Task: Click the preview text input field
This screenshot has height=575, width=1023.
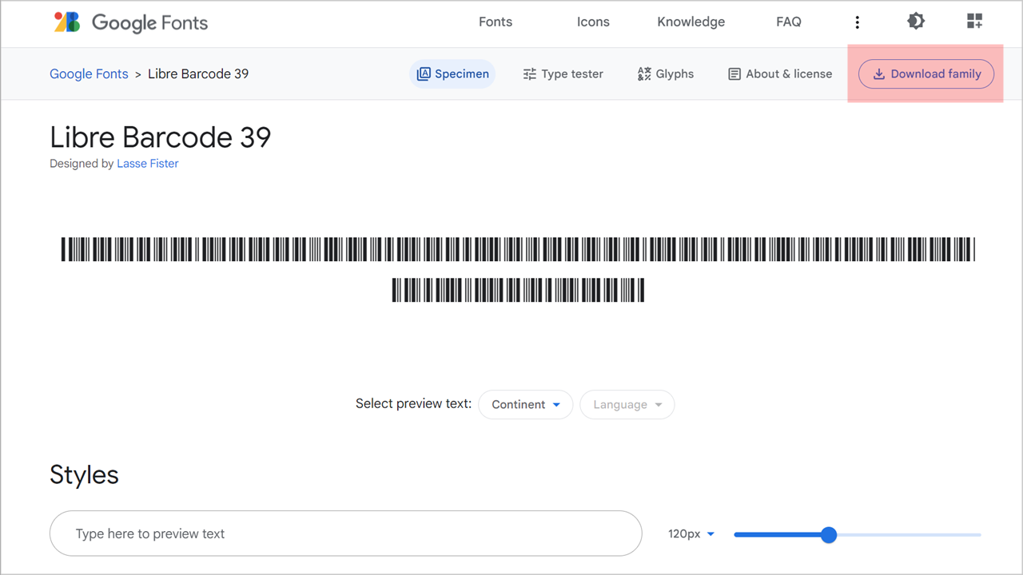Action: [346, 533]
